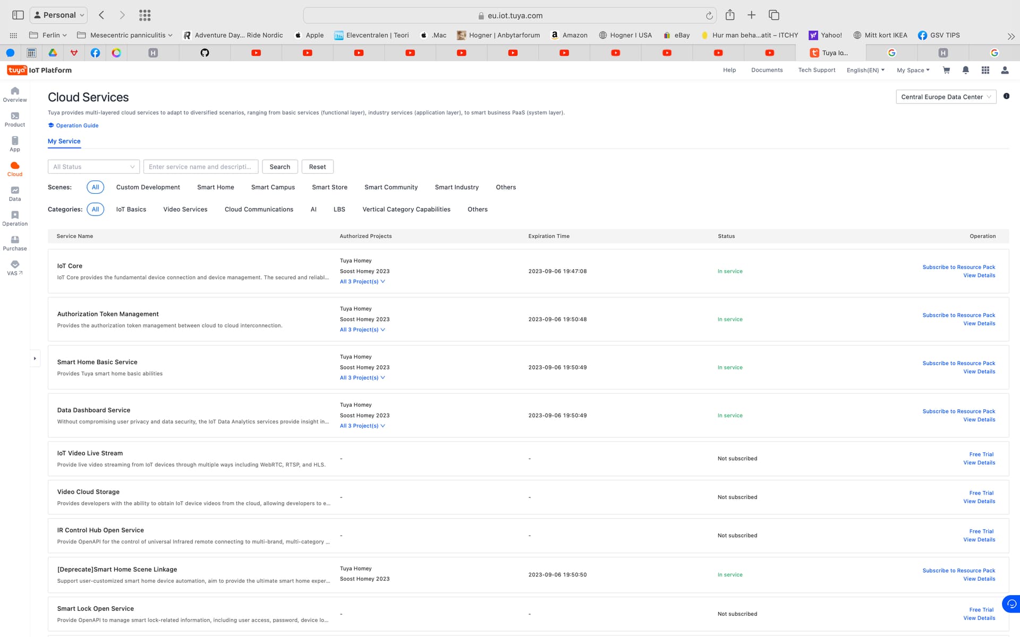Select the IoT Basics category filter
The height and width of the screenshot is (637, 1020).
pos(131,210)
